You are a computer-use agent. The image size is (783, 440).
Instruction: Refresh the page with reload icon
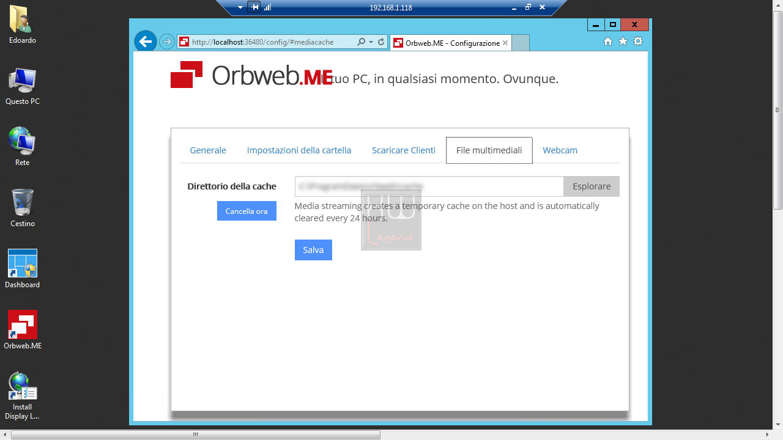coord(381,42)
